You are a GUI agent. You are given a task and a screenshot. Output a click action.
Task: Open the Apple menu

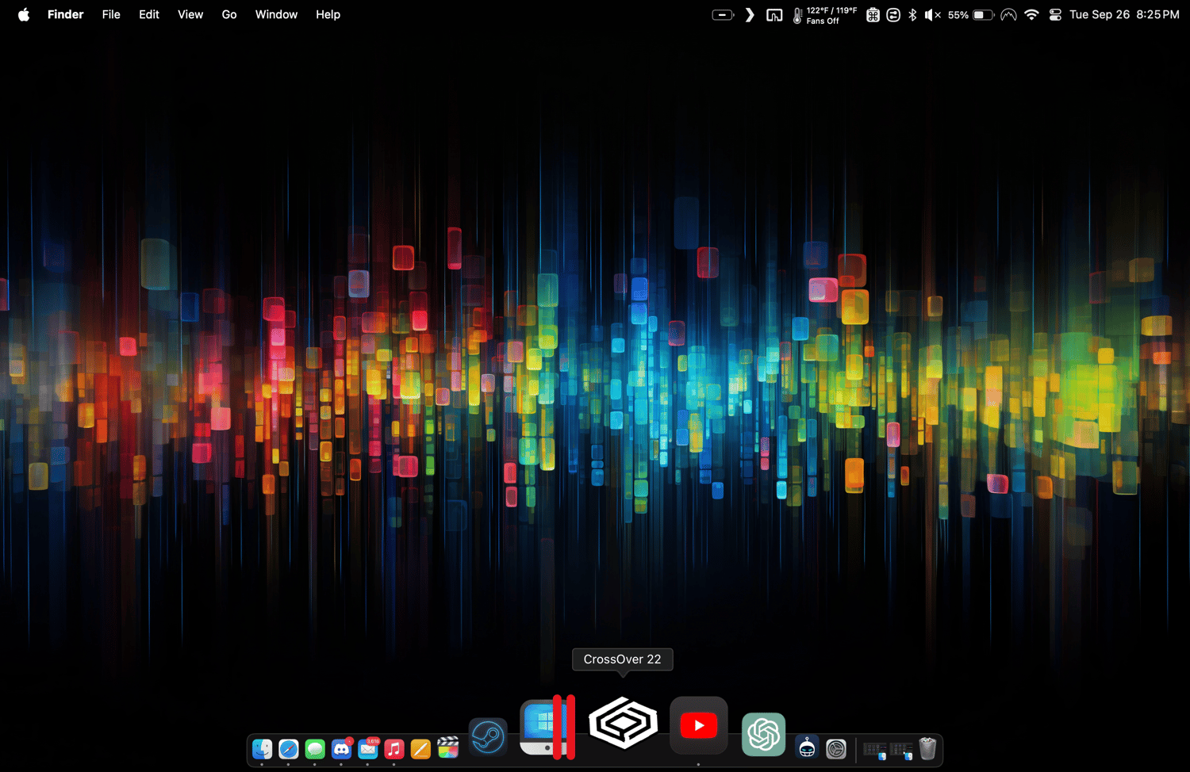[24, 14]
